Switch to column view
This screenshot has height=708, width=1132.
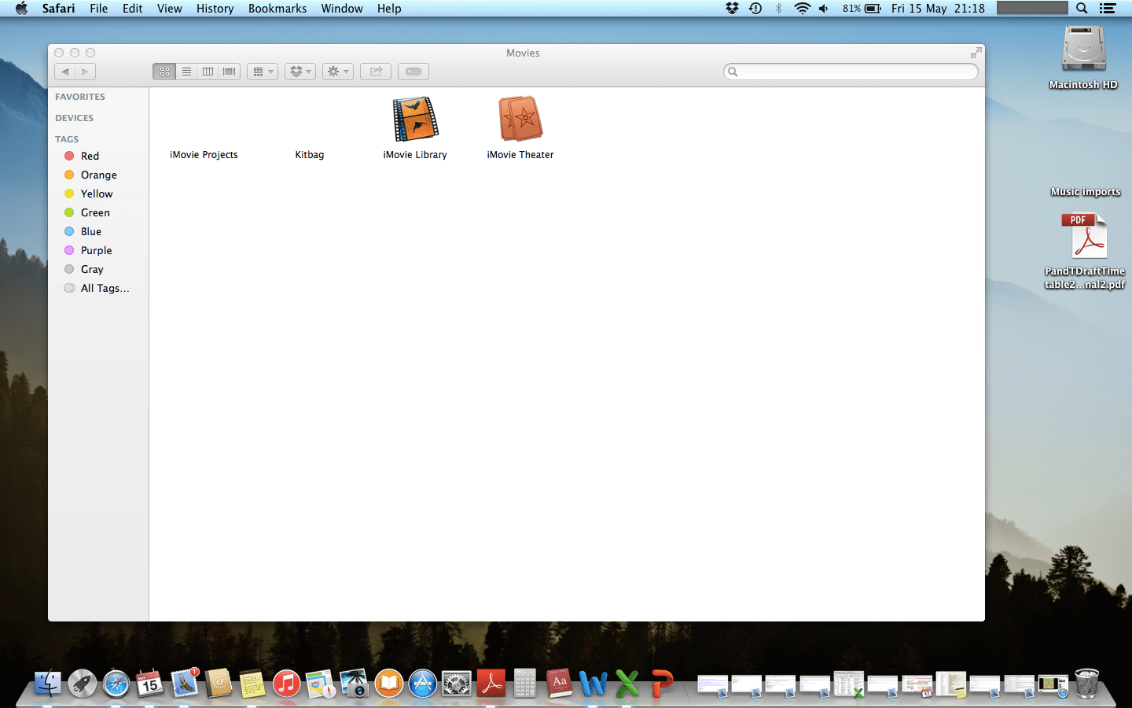click(208, 71)
